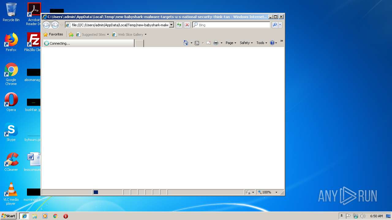Viewport: 392px width, 220px height.
Task: Click the New Tab blank button
Action: click(x=139, y=43)
